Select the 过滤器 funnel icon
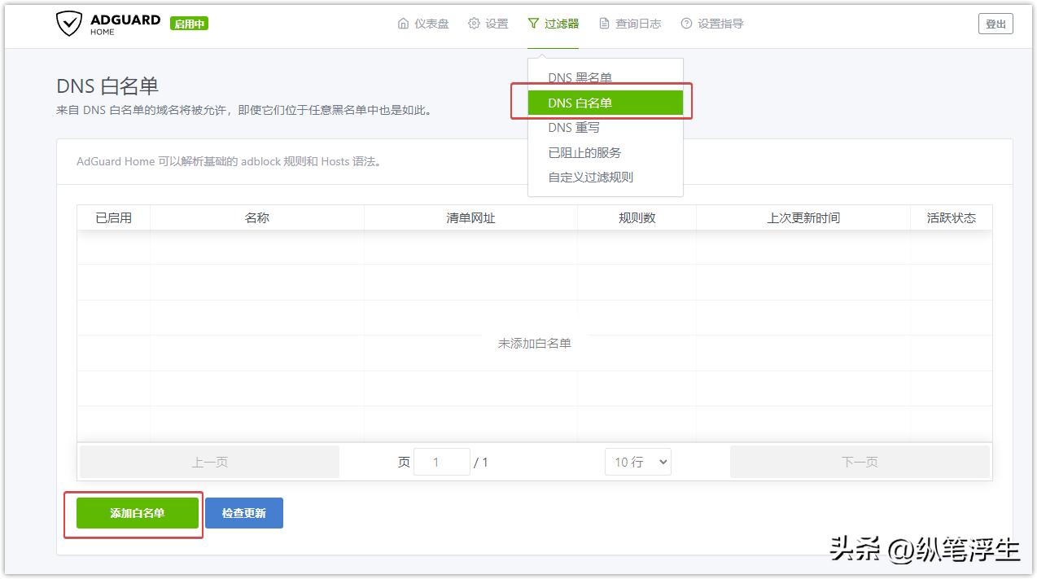The height and width of the screenshot is (579, 1037). point(532,24)
